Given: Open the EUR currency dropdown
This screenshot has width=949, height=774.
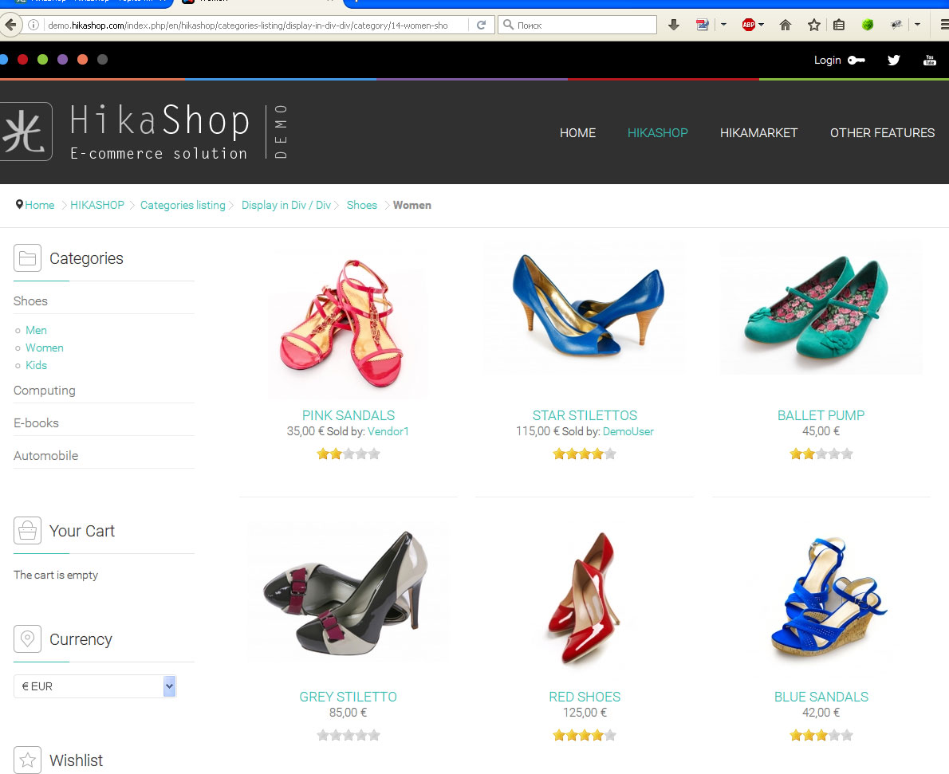Looking at the screenshot, I should point(95,686).
